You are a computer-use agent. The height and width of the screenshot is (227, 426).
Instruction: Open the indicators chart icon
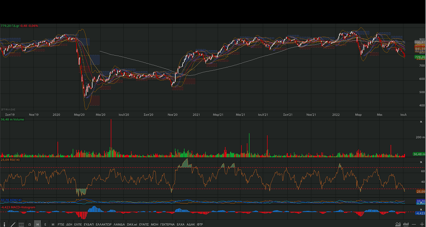point(398,224)
